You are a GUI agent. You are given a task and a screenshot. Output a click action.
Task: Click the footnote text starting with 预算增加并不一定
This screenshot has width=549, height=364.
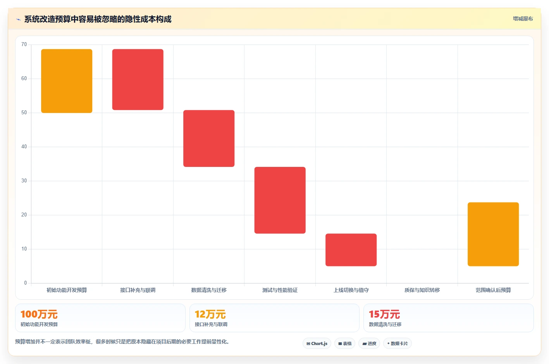pos(122,342)
